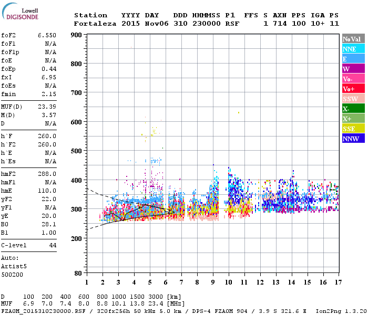368x315 pixels.
Task: Click the C-level value 44
Action: 53,245
